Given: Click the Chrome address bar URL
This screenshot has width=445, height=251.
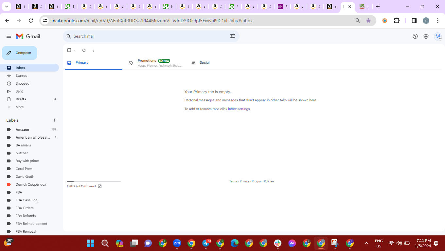Looking at the screenshot, I should [152, 21].
